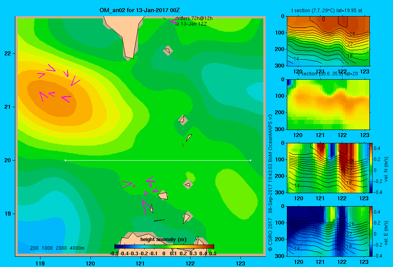The image size is (393, 267).
Task: Select the 'vel. E (m/s)' axis label
Action: pos(386,233)
